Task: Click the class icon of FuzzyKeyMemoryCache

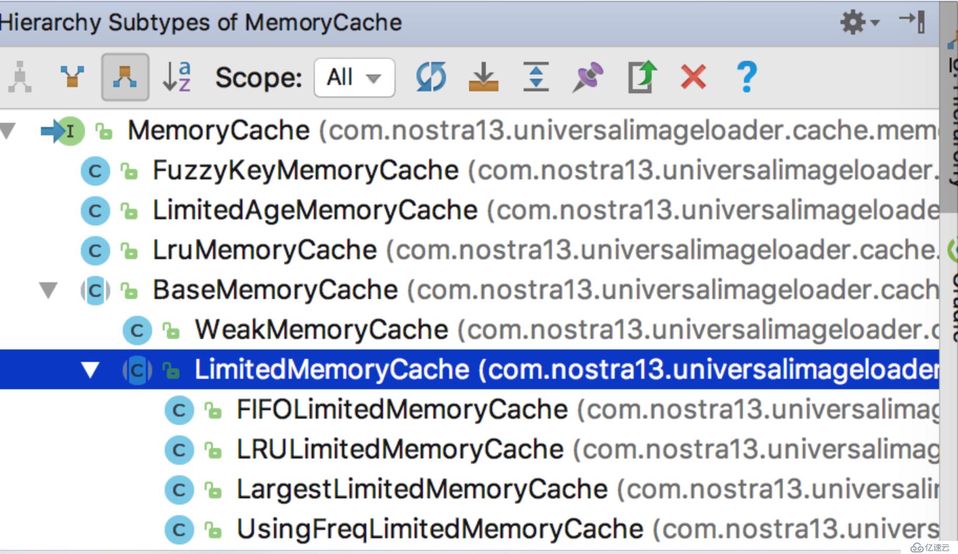Action: pyautogui.click(x=95, y=171)
